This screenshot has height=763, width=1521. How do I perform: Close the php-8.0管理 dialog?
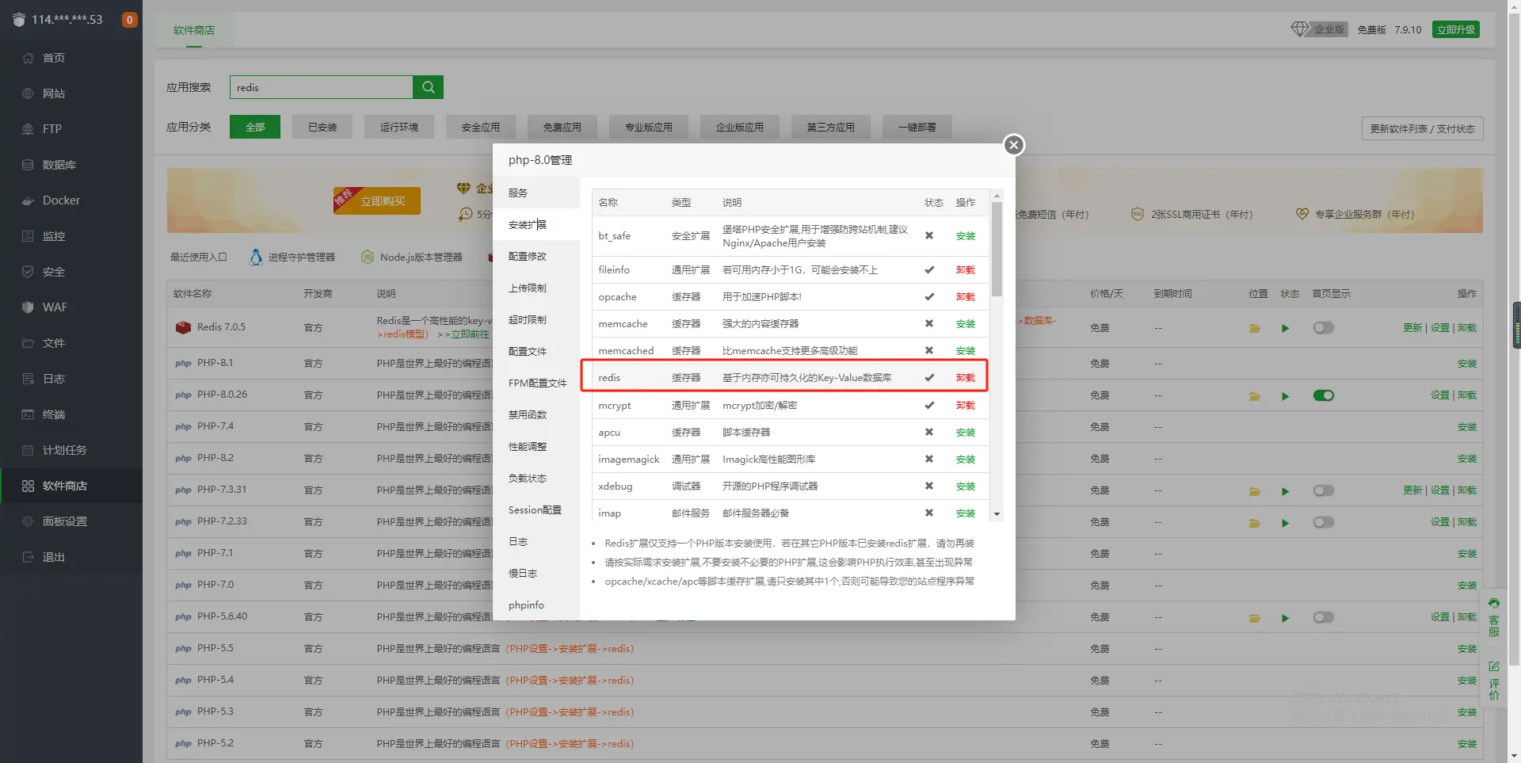coord(1013,145)
